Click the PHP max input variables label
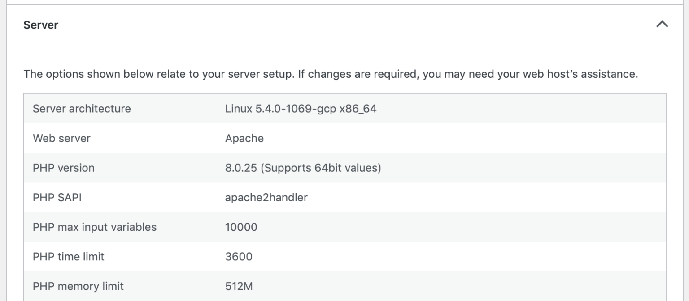The height and width of the screenshot is (301, 689). [95, 227]
